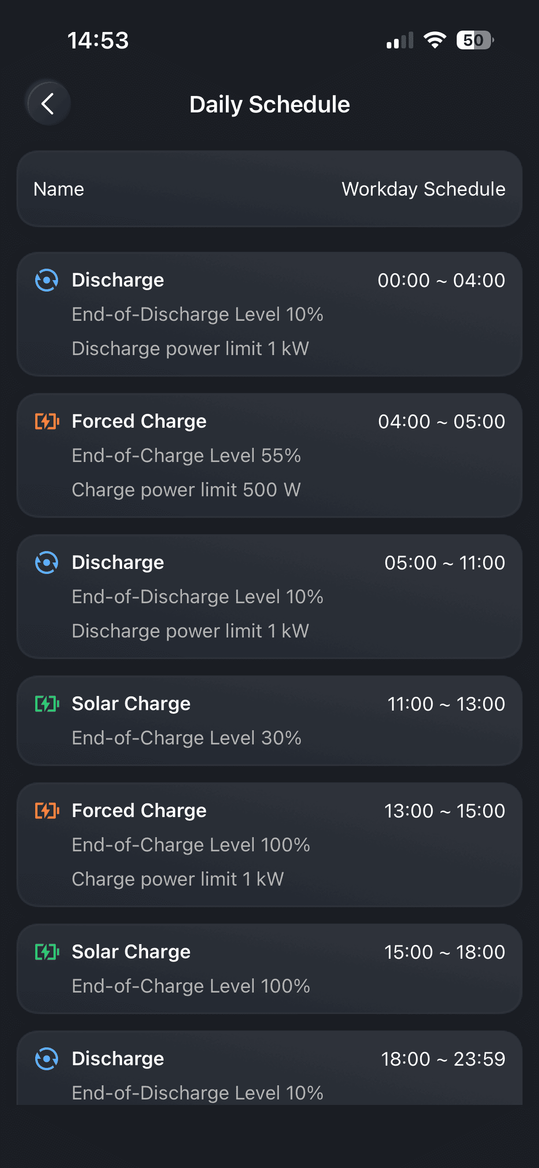The width and height of the screenshot is (539, 1168).
Task: Edit the Workday Schedule name field
Action: click(423, 189)
